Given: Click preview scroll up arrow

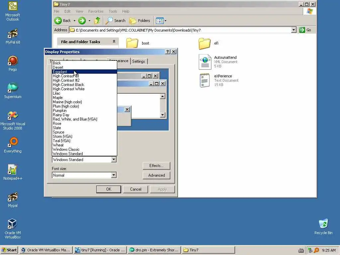Looking at the screenshot, I should (162, 96).
